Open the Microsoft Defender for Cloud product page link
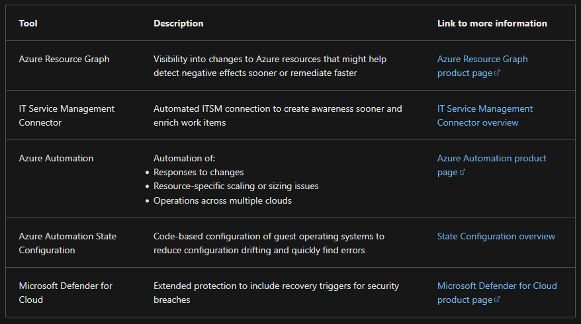581x324 pixels. (x=497, y=292)
